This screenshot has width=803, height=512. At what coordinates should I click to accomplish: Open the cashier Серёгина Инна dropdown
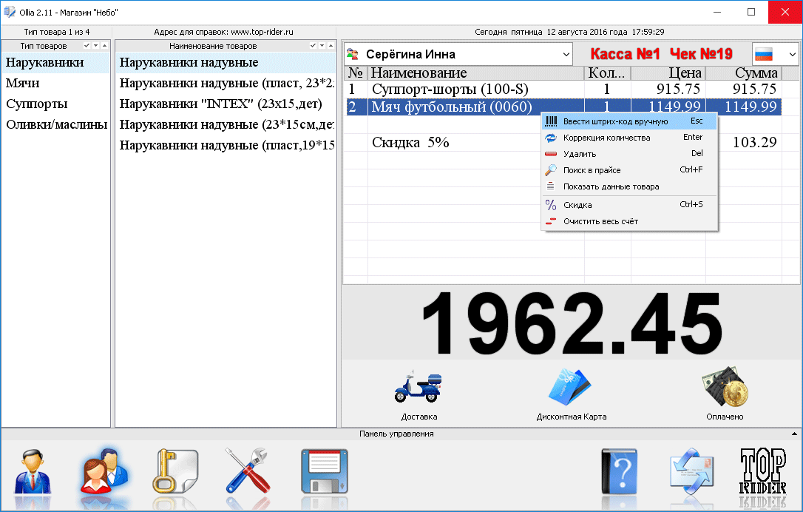coord(566,54)
